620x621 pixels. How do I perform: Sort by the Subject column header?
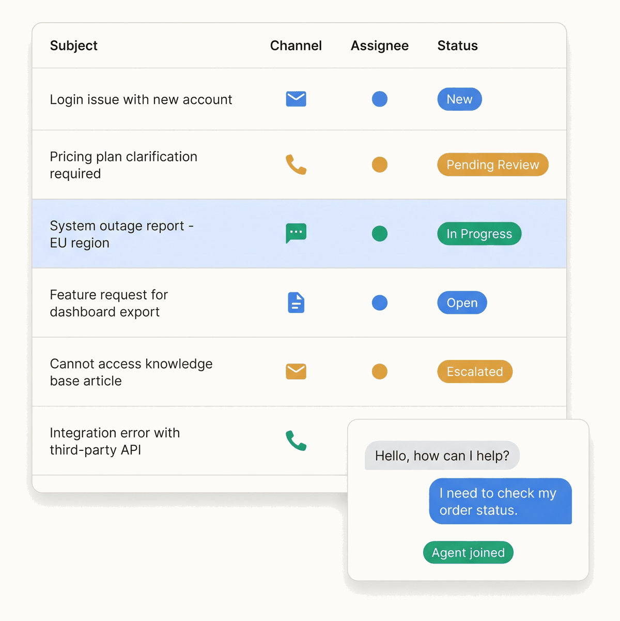tap(74, 46)
